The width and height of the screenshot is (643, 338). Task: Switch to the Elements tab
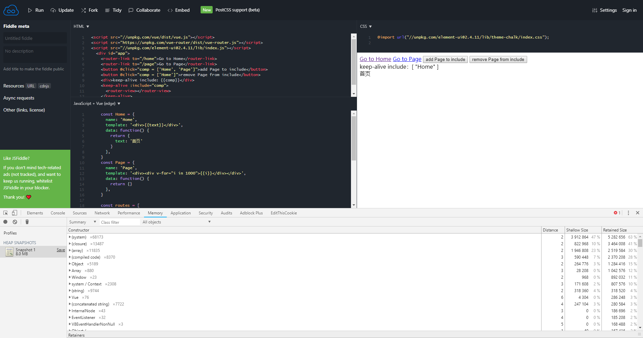tap(35, 213)
